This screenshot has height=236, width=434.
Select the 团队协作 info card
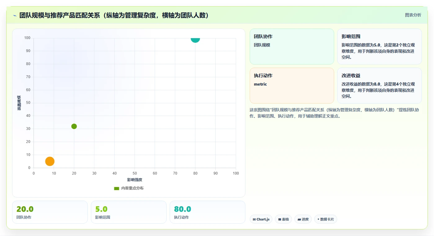click(292, 47)
